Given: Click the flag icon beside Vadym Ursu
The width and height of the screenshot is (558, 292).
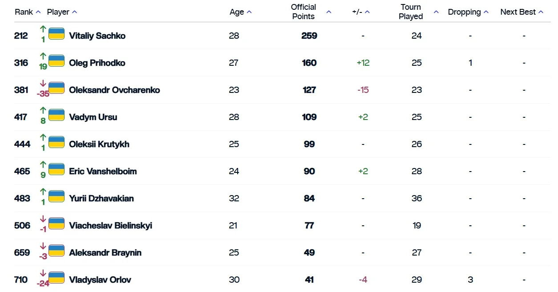Looking at the screenshot, I should point(57,115).
